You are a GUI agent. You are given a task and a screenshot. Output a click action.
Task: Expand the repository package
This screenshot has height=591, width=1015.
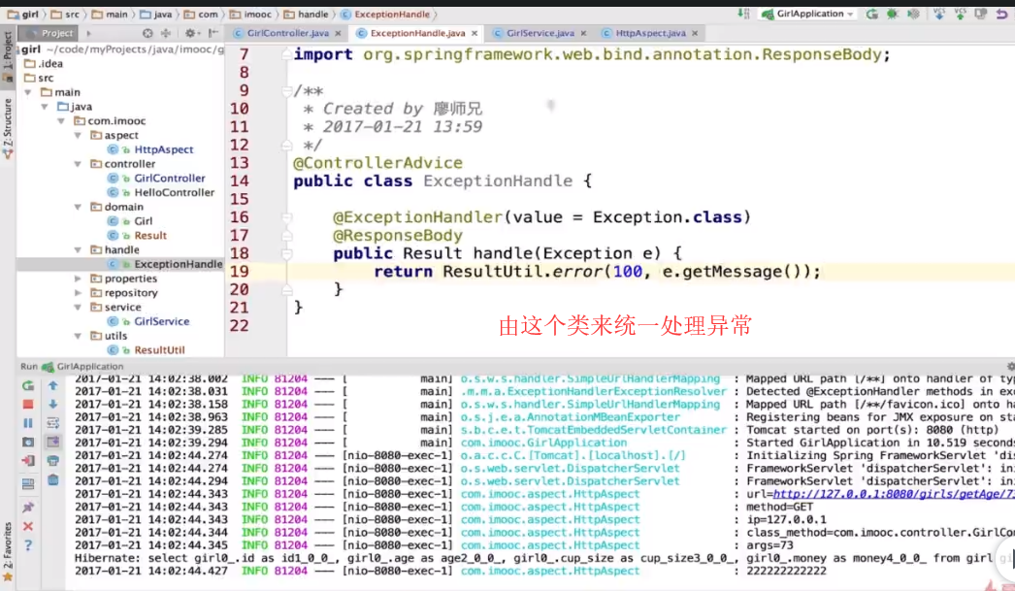(x=78, y=292)
